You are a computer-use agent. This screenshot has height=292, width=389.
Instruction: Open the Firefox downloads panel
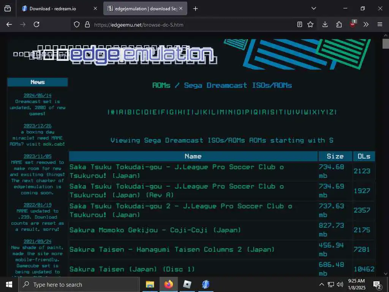[325, 25]
